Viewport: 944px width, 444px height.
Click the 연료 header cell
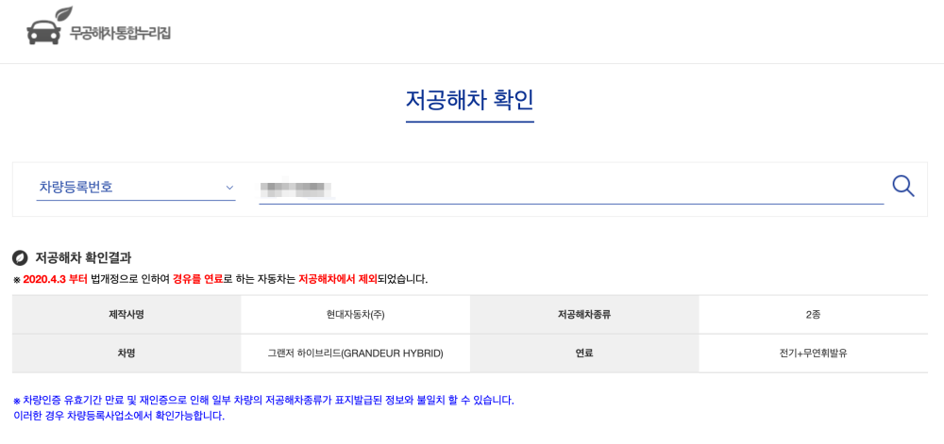(584, 354)
